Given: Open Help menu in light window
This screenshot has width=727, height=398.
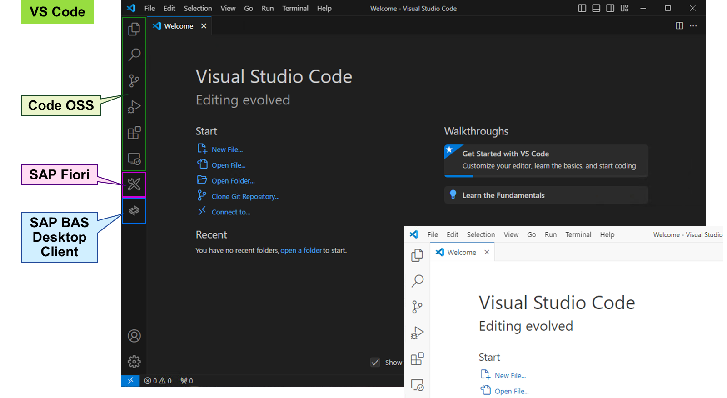Looking at the screenshot, I should (607, 234).
